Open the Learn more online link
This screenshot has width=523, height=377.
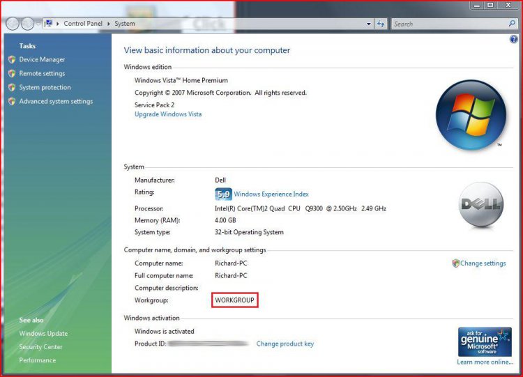tap(485, 362)
